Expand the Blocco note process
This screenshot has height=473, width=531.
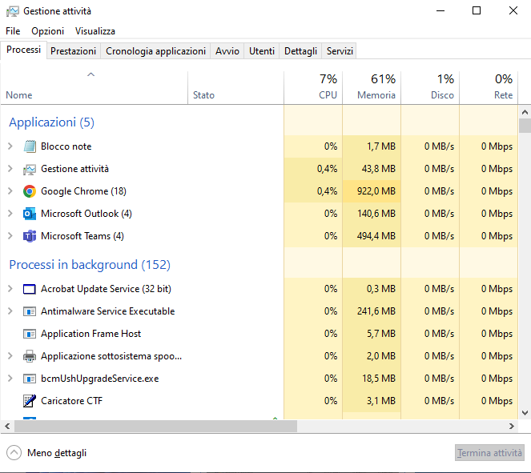pyautogui.click(x=10, y=146)
